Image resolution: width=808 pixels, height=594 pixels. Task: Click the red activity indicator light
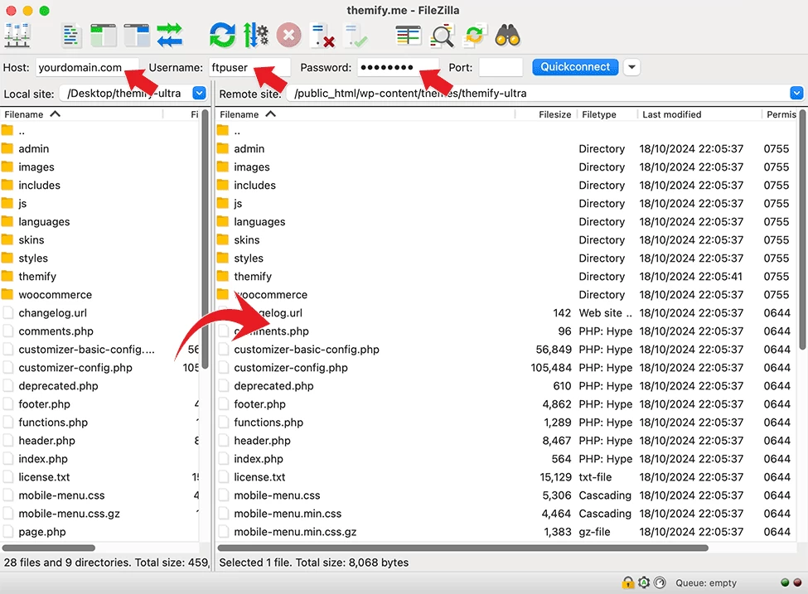797,582
